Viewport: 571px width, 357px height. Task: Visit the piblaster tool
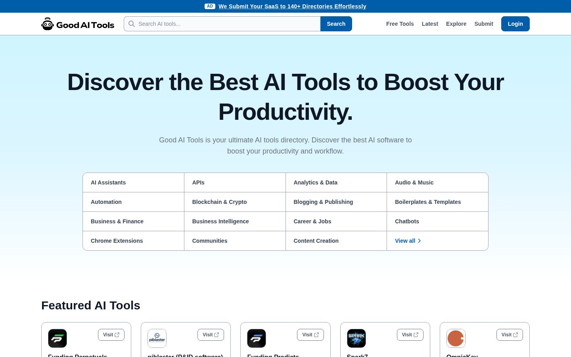click(211, 335)
